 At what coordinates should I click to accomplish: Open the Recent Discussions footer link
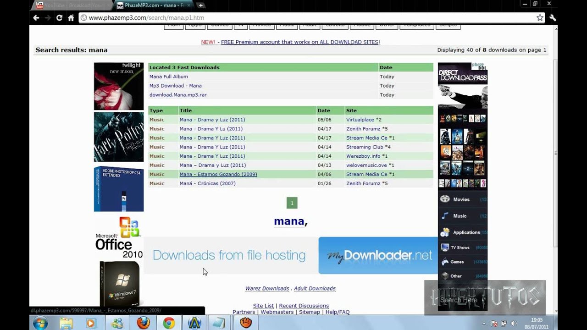(x=304, y=306)
